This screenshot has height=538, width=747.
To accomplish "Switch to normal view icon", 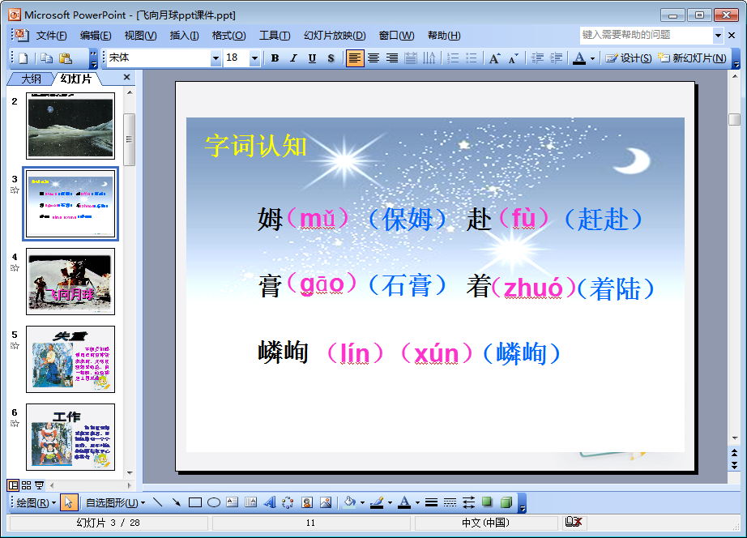I will tap(13, 485).
